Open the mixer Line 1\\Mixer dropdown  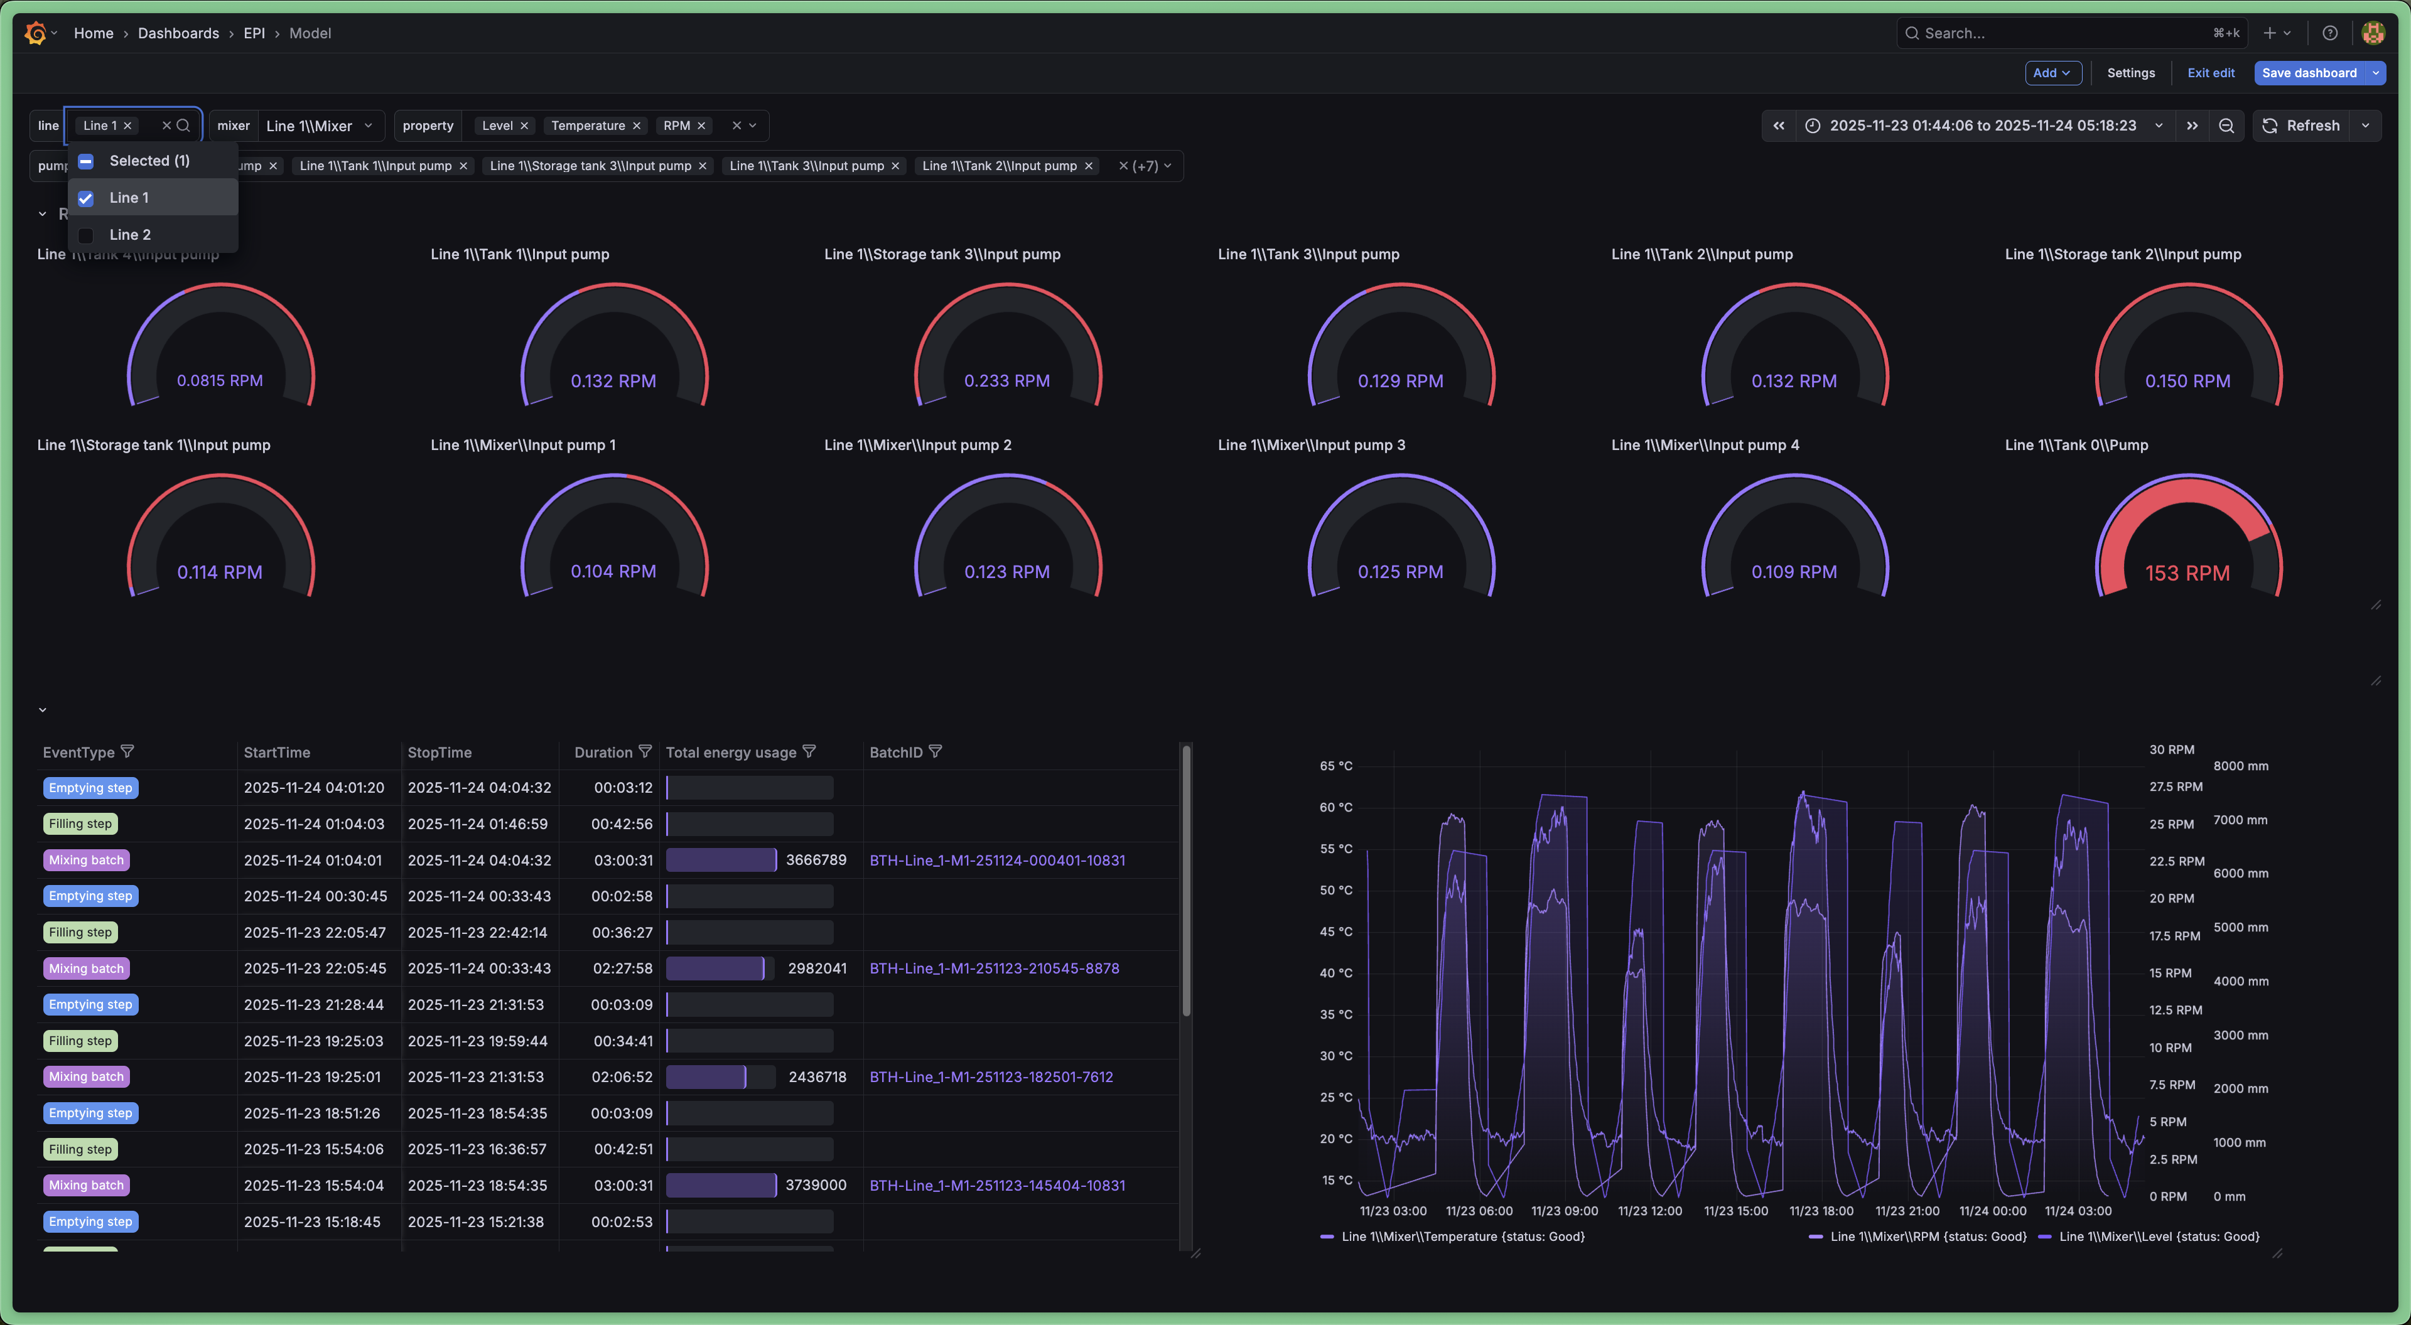coord(318,126)
